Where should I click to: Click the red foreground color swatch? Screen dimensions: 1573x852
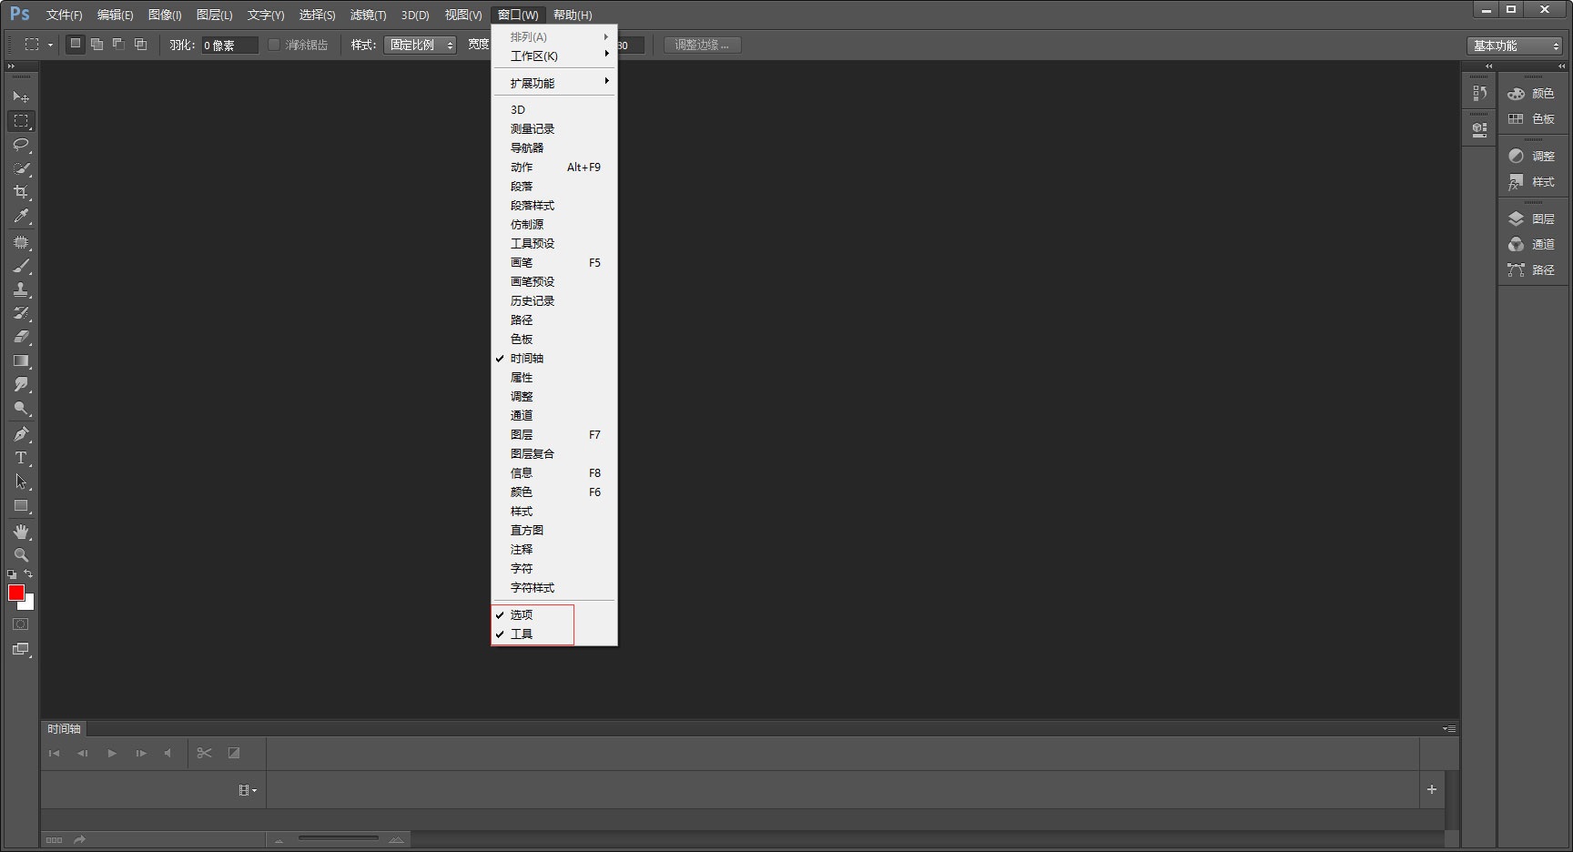(16, 593)
